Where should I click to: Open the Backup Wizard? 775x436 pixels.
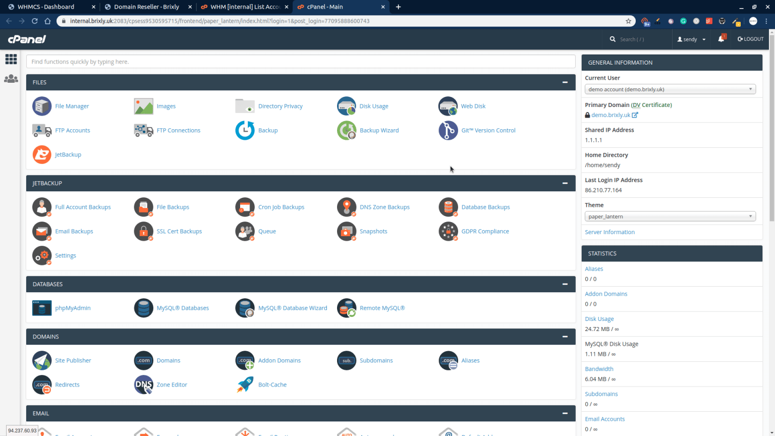(379, 130)
